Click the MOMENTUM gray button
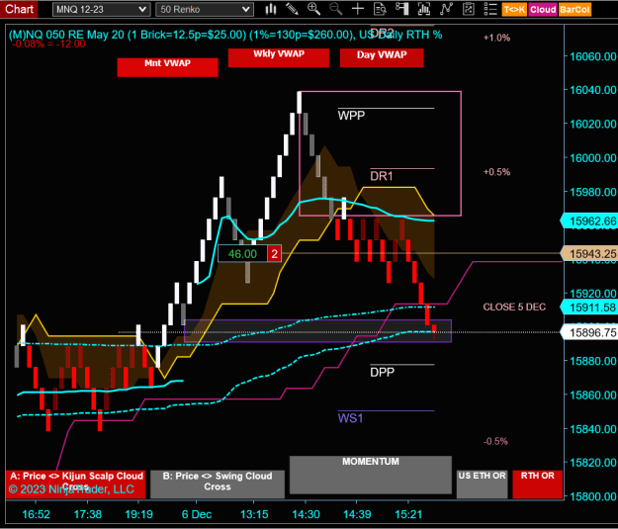This screenshot has height=529, width=618. (x=371, y=475)
